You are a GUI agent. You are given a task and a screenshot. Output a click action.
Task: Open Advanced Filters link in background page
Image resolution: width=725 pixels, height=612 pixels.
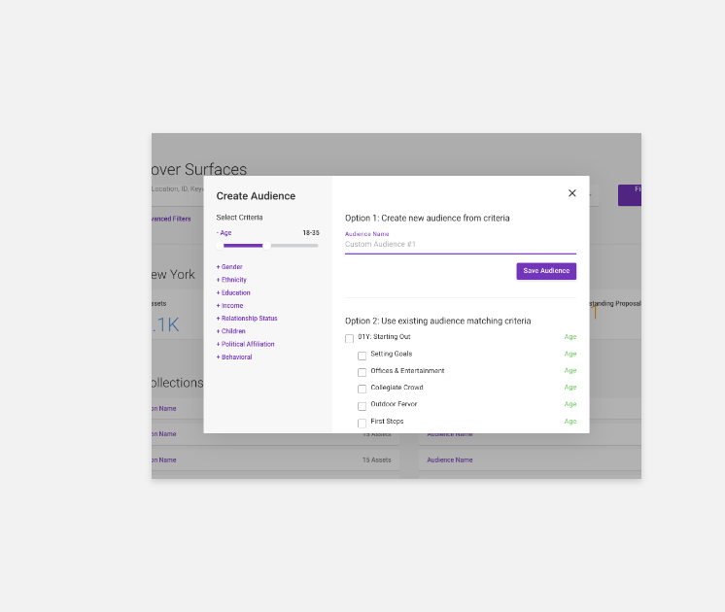[x=171, y=220]
